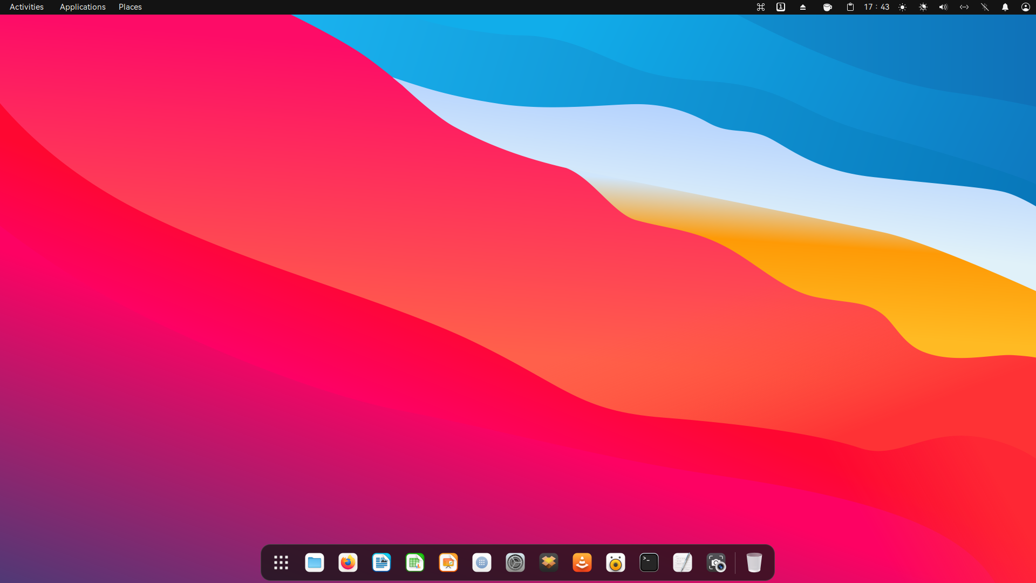Open the Applications menu

pyautogui.click(x=83, y=7)
